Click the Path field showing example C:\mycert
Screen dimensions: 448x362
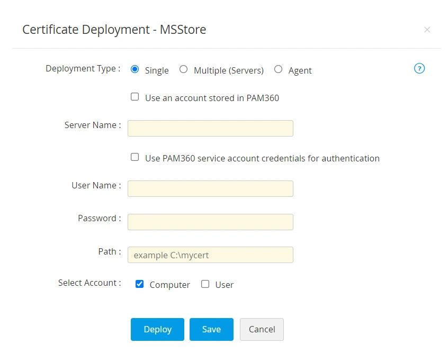coord(210,255)
